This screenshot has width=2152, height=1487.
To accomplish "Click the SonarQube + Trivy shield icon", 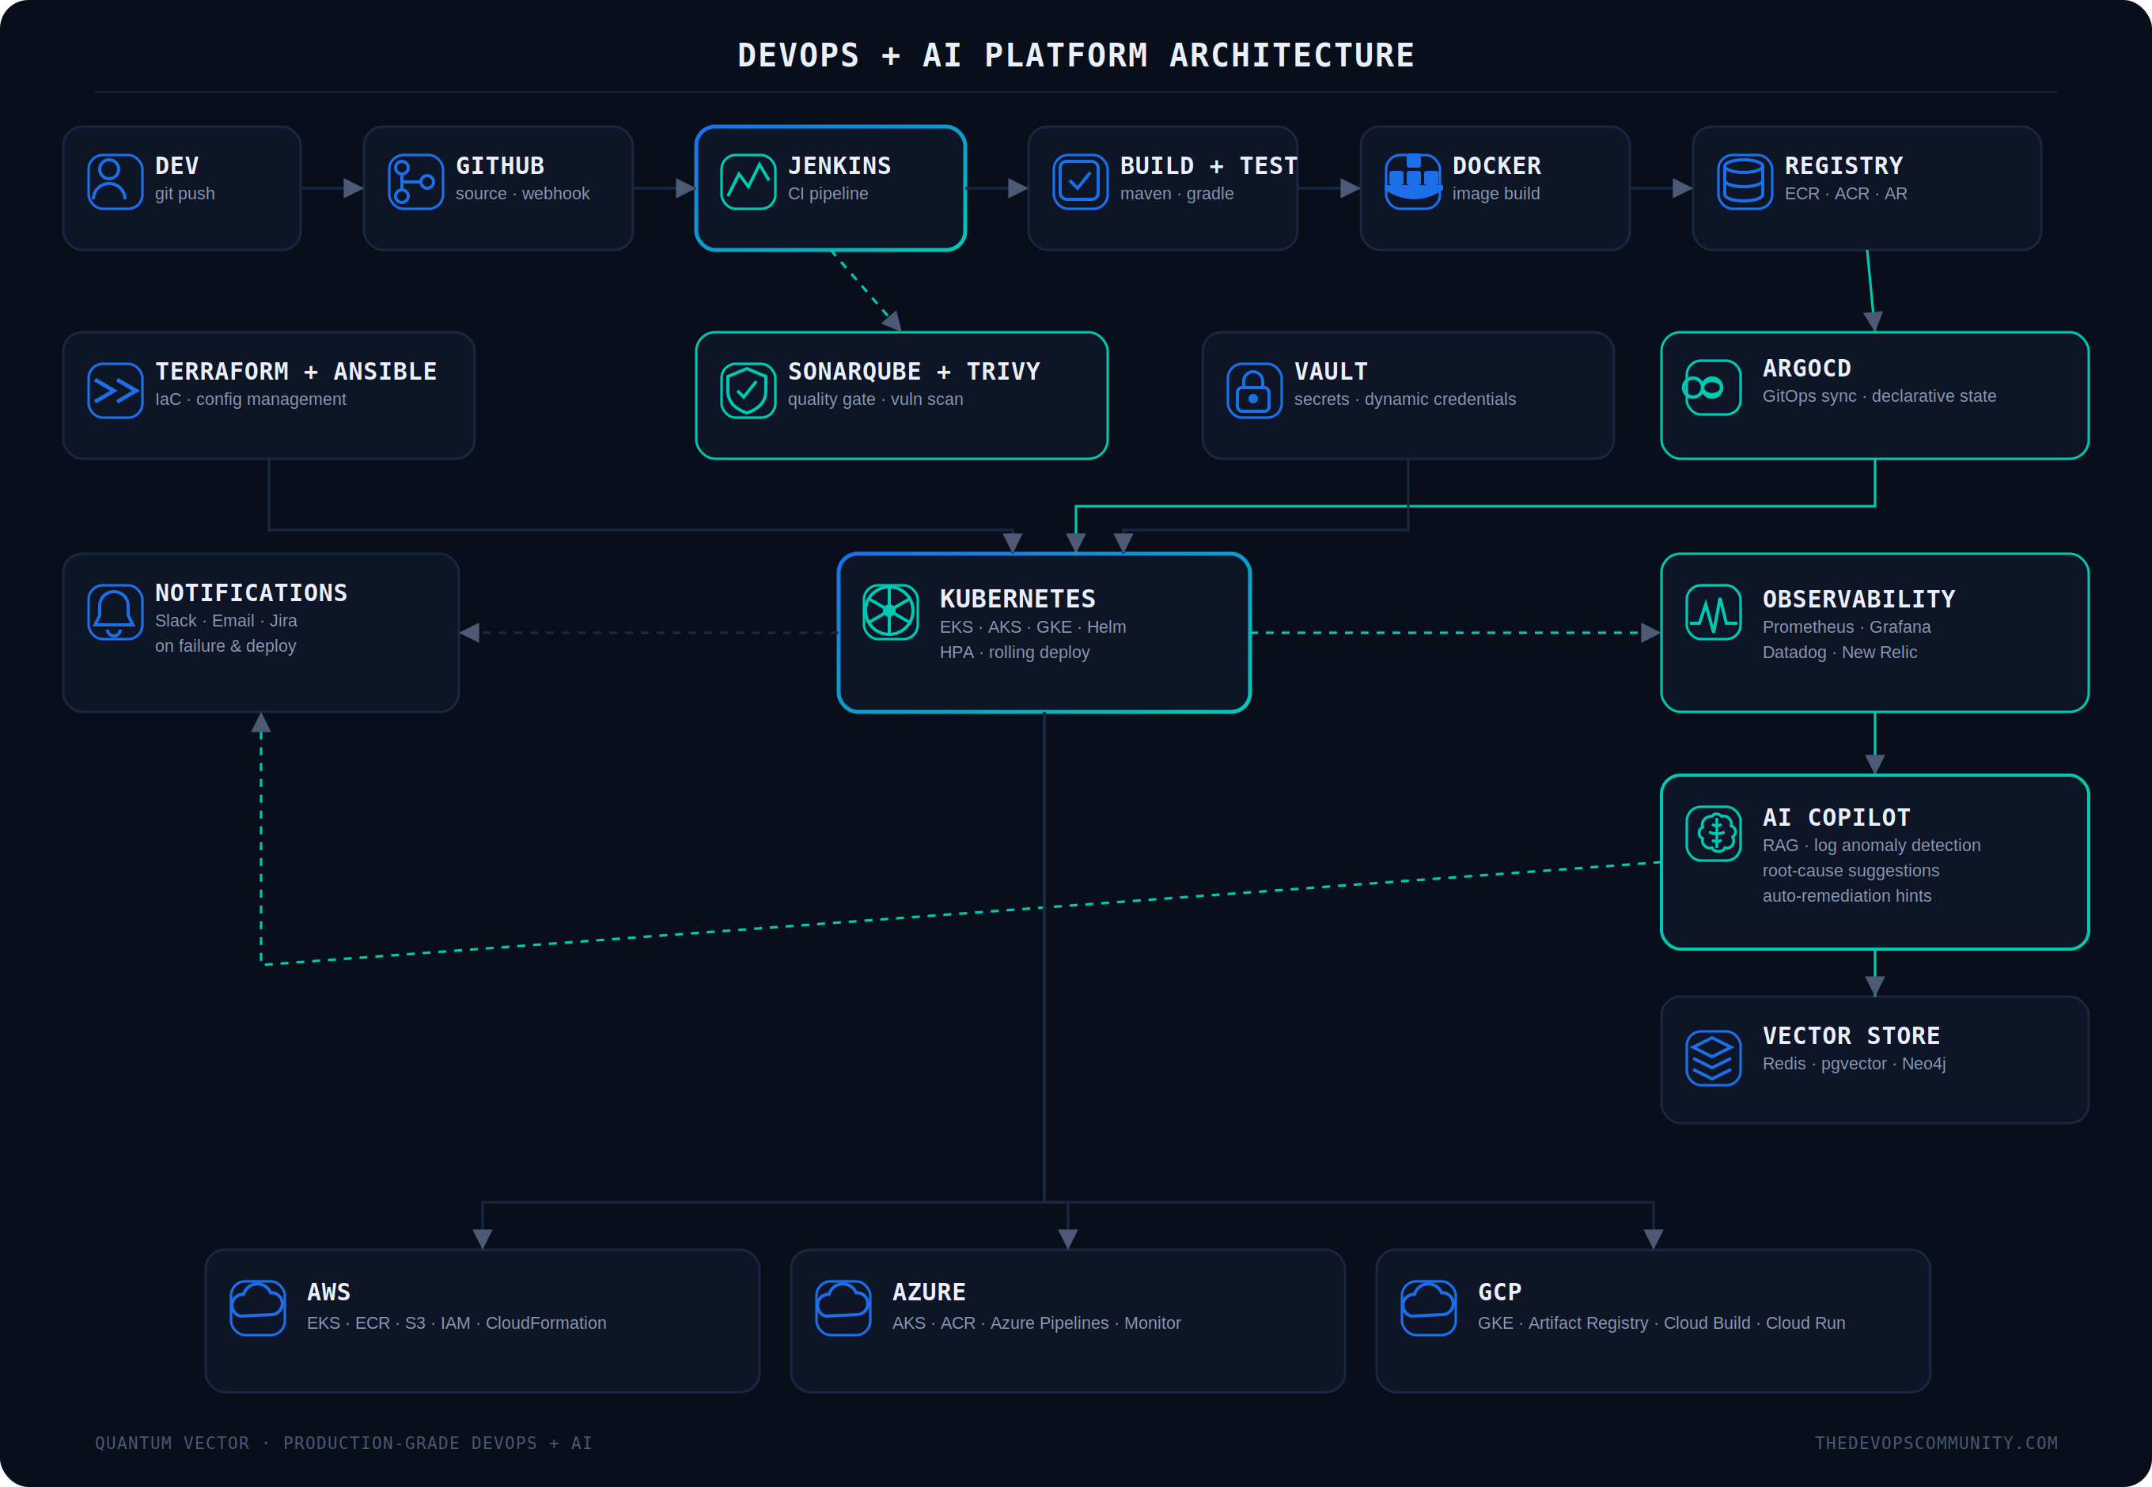I will pos(748,391).
